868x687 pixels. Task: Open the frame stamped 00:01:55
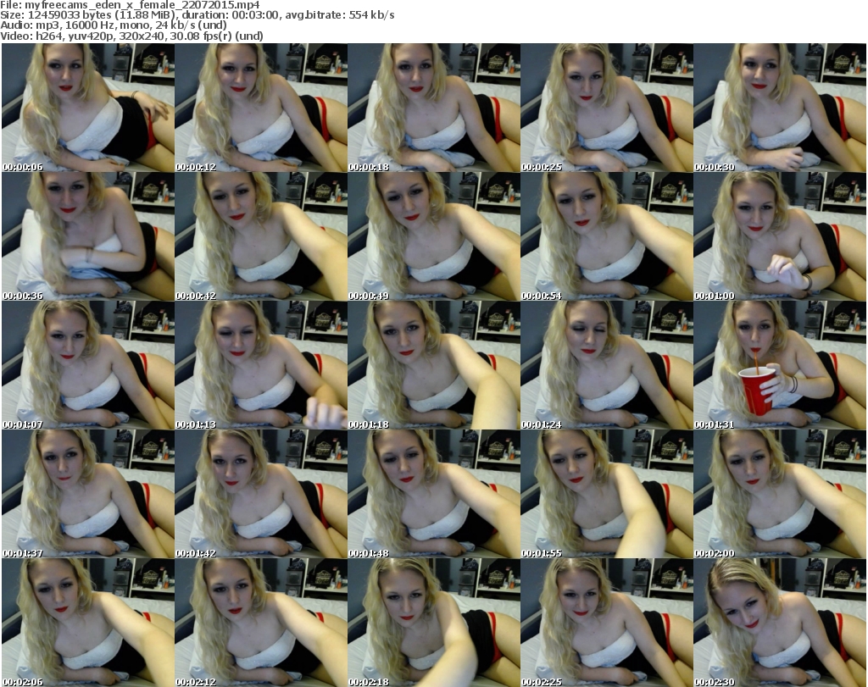(x=607, y=494)
